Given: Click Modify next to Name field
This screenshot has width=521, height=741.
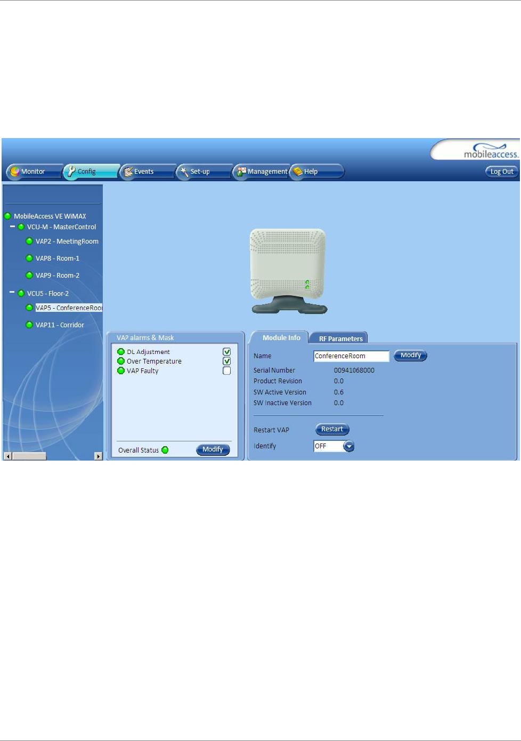Looking at the screenshot, I should [411, 356].
